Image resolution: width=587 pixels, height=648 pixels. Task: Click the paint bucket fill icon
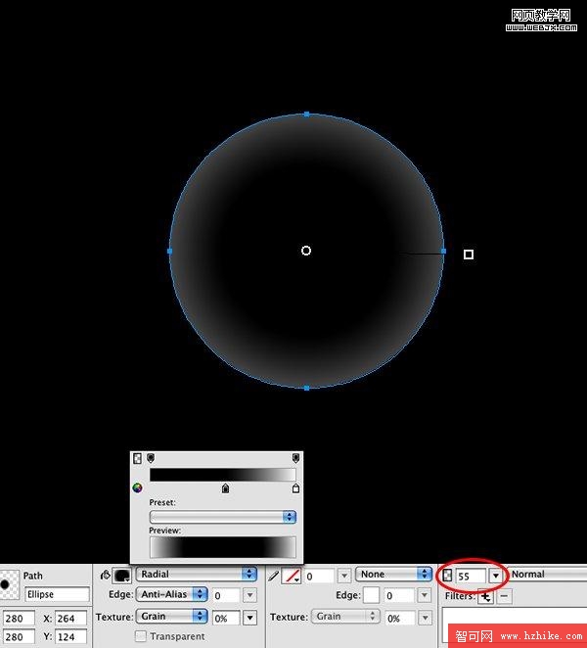(x=106, y=575)
